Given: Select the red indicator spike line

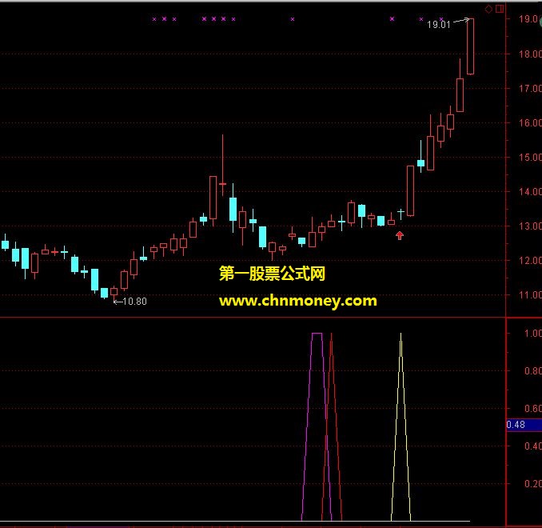Looking at the screenshot, I should [332, 426].
